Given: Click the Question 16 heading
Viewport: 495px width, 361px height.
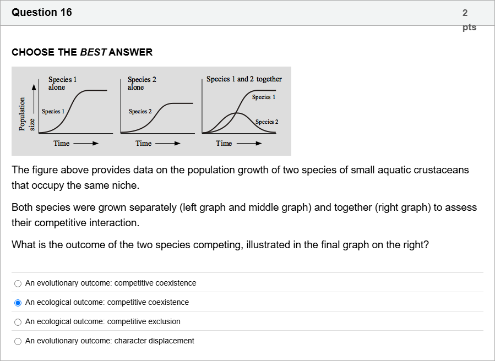Looking at the screenshot, I should [x=42, y=12].
